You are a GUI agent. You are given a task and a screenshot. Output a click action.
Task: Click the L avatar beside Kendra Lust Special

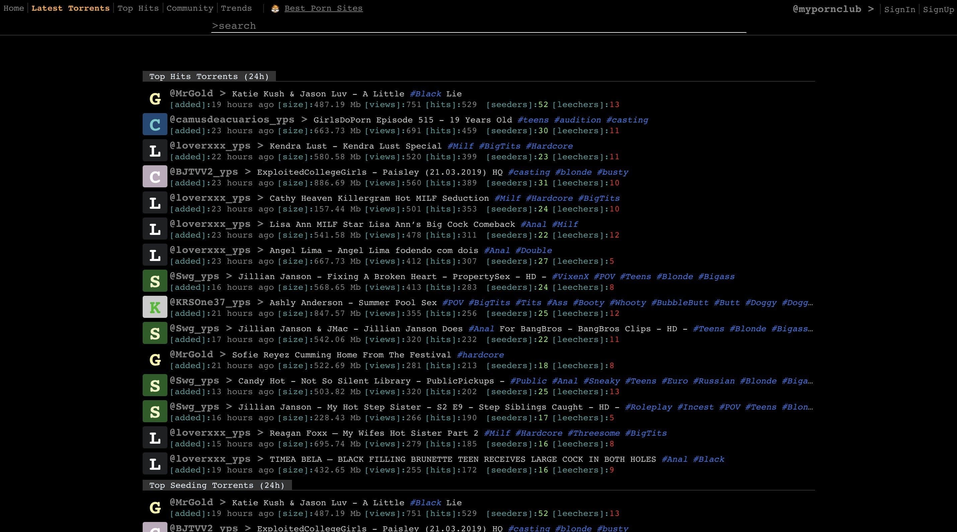pyautogui.click(x=155, y=150)
